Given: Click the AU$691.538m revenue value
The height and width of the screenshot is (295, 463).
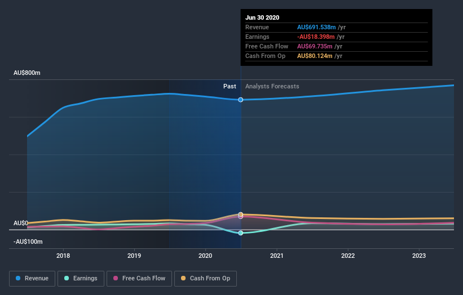Looking at the screenshot, I should pyautogui.click(x=316, y=27).
